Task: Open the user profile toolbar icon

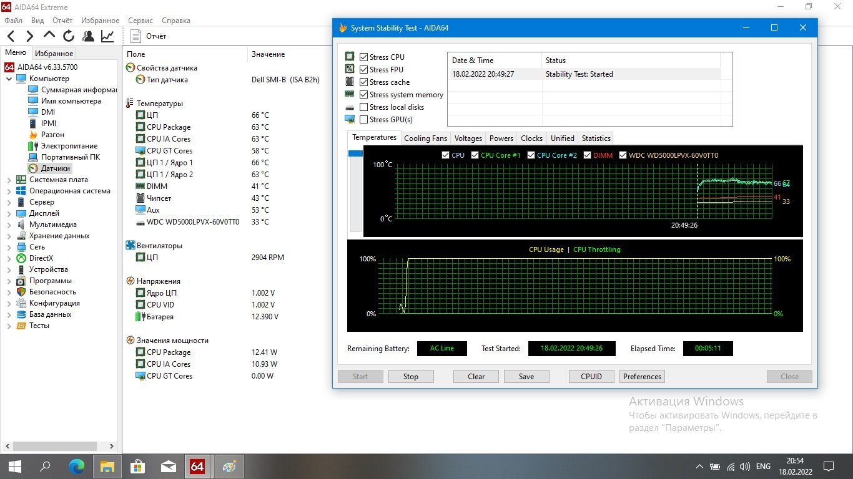Action: (x=88, y=36)
